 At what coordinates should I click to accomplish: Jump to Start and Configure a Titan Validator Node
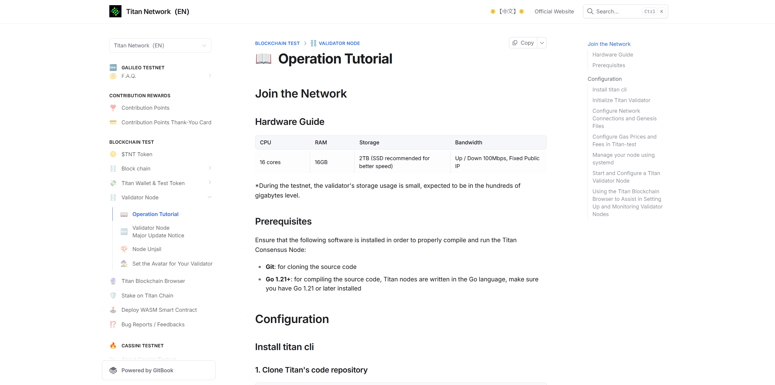click(x=626, y=177)
